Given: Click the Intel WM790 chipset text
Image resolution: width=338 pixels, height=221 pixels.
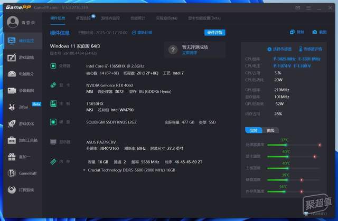Looking at the screenshot, I should click(122, 110).
